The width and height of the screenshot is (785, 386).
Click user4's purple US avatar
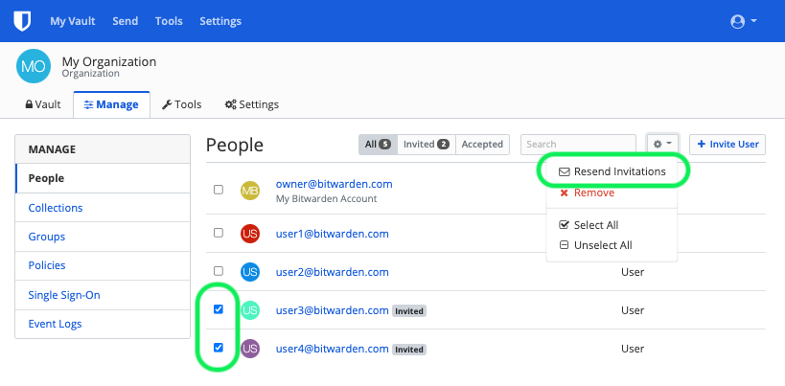click(x=250, y=349)
